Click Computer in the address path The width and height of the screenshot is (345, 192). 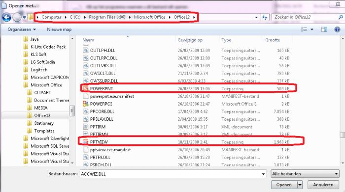click(51, 17)
